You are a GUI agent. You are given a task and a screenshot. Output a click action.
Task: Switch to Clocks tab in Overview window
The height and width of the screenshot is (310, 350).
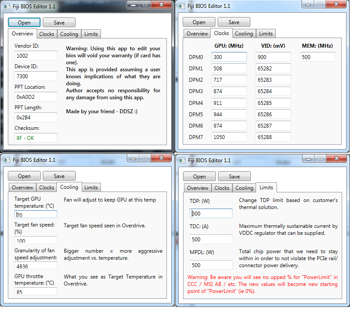pos(47,34)
